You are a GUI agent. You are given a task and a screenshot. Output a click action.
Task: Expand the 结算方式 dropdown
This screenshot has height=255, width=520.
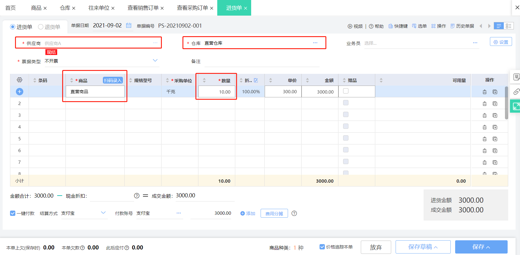point(103,213)
